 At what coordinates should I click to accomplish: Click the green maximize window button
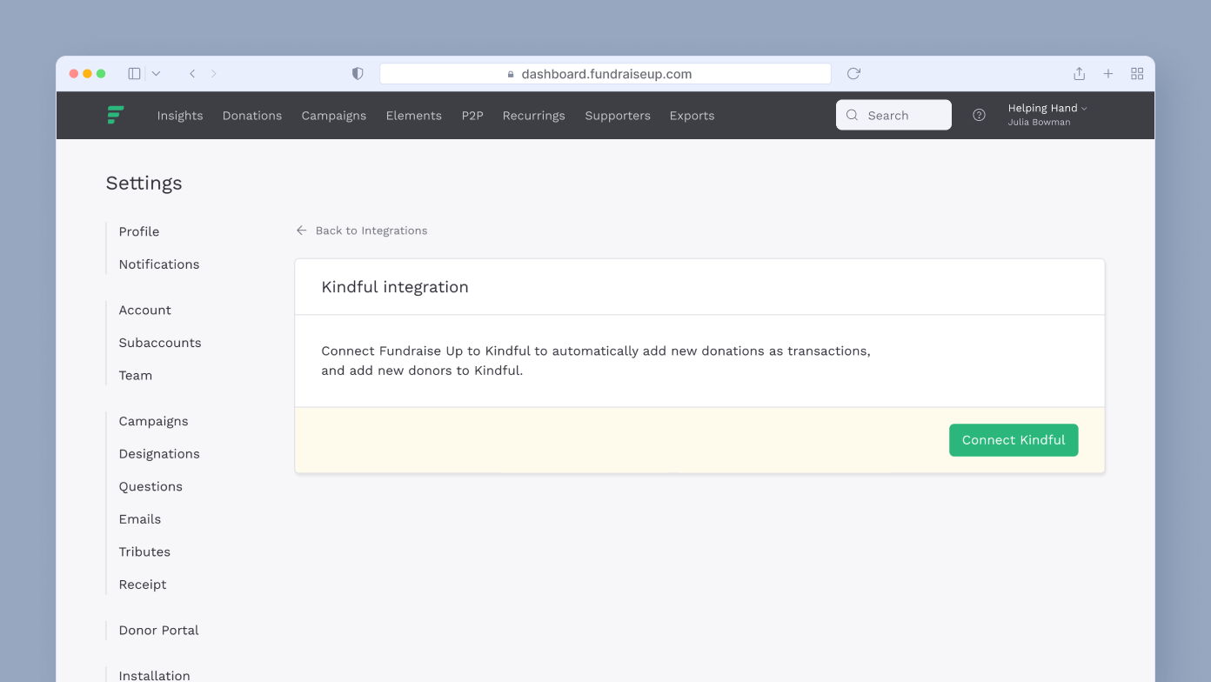(x=101, y=74)
